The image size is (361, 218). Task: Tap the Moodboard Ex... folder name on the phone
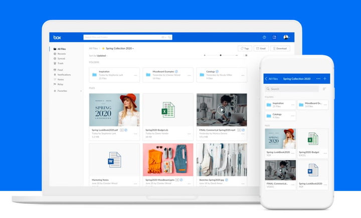[313, 103]
